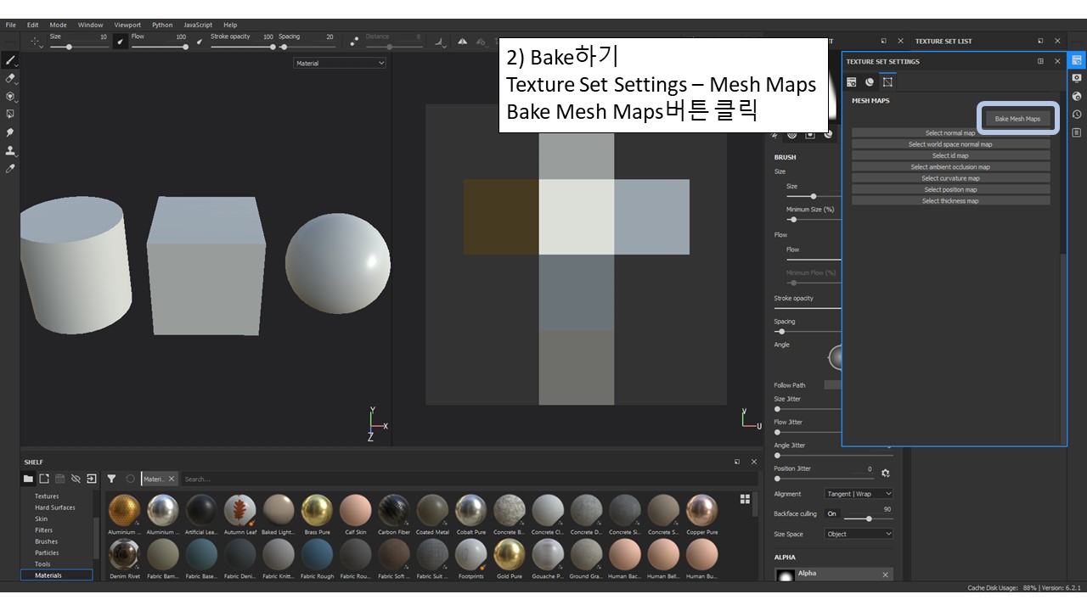Click the shelf import resource icon
The height and width of the screenshot is (611, 1087).
(44, 479)
